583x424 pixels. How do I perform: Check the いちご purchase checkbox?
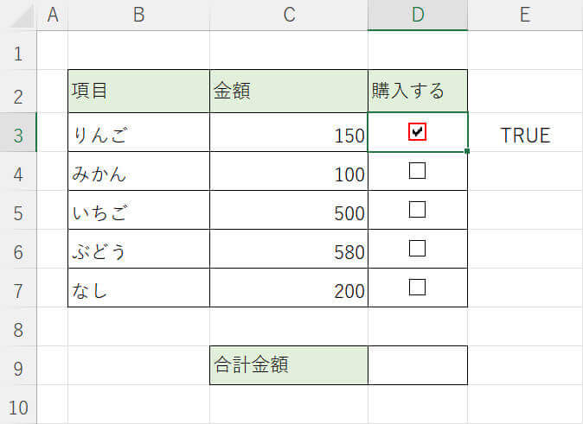tap(418, 210)
